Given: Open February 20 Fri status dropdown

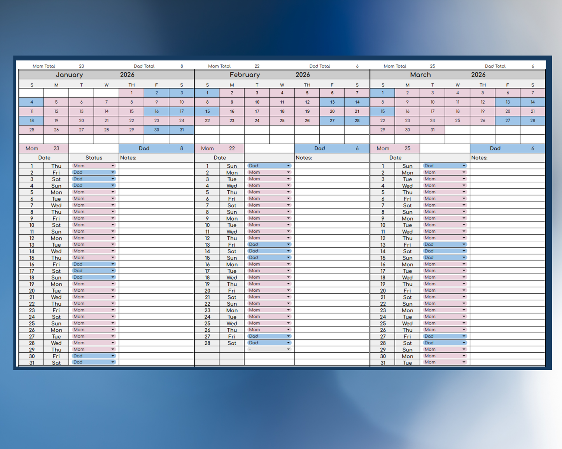Looking at the screenshot, I should pyautogui.click(x=269, y=291).
